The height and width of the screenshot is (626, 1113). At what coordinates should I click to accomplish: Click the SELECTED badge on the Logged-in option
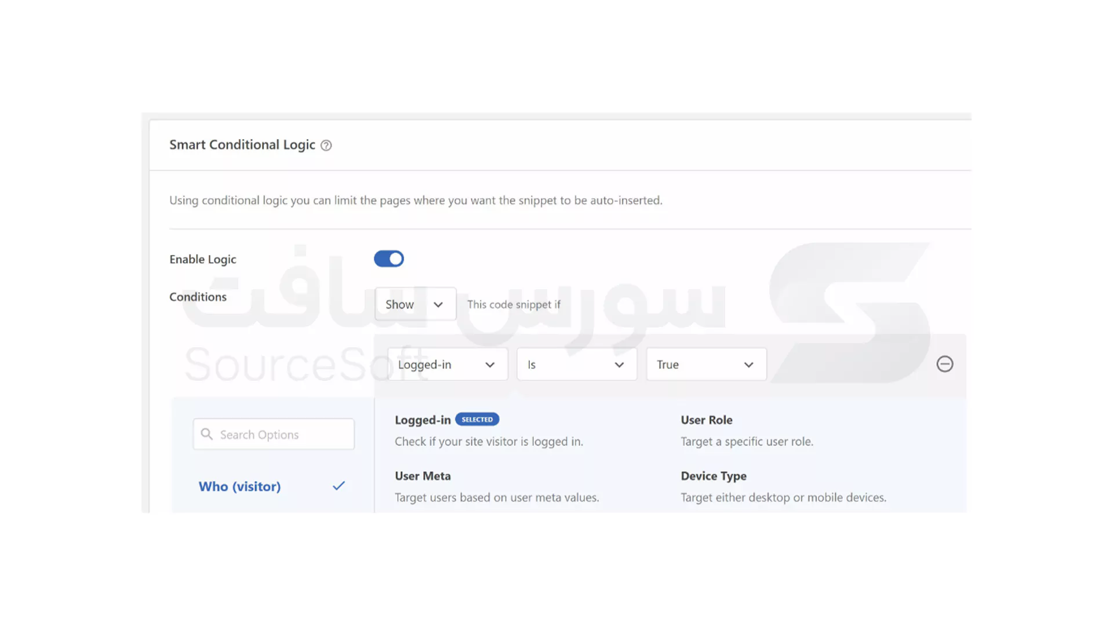[x=477, y=419]
